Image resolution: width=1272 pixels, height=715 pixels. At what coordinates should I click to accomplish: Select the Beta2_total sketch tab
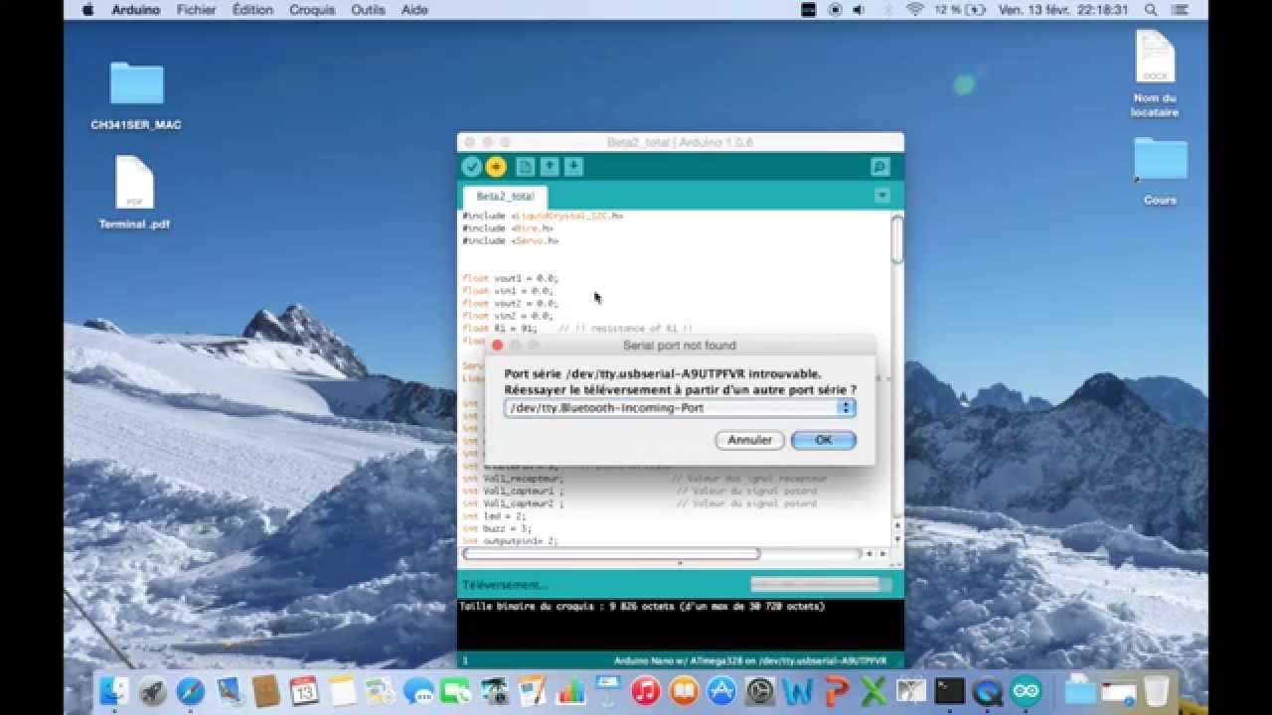[506, 197]
